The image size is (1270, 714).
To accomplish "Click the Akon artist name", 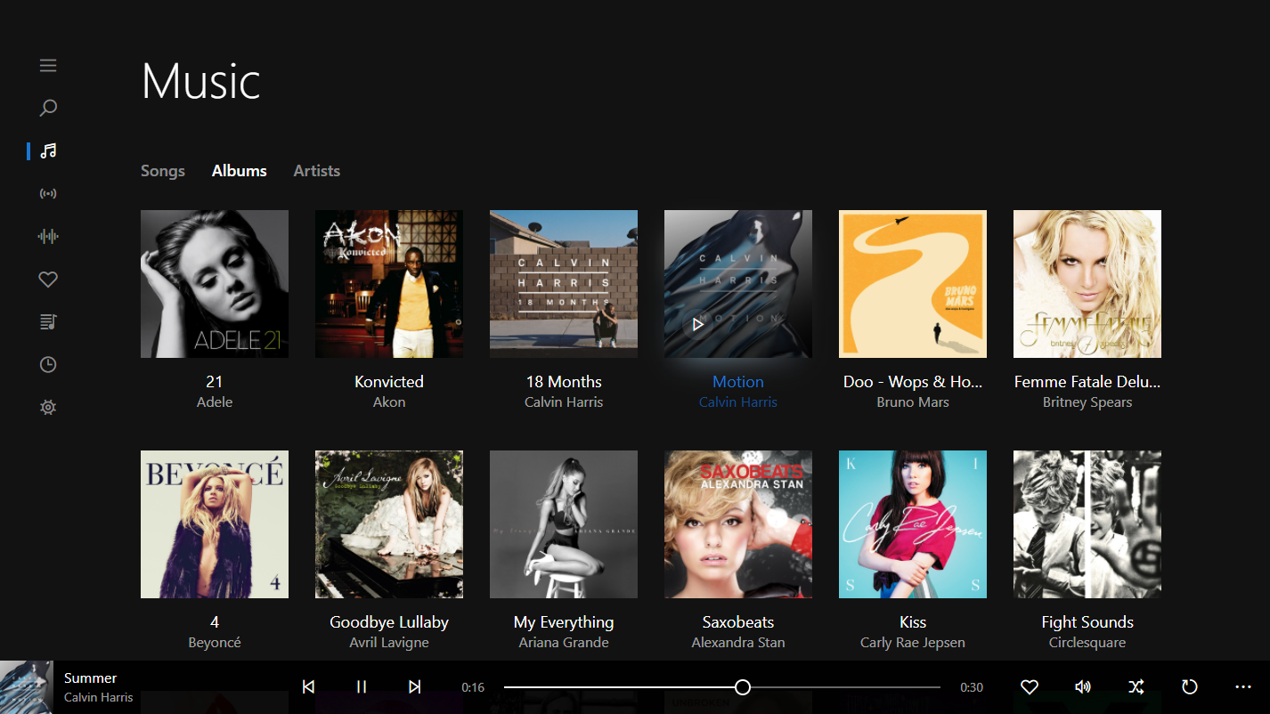I will 389,402.
